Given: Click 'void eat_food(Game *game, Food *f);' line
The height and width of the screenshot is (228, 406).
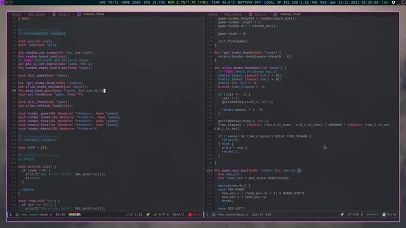Looking at the screenshot, I should pyautogui.click(x=50, y=94).
